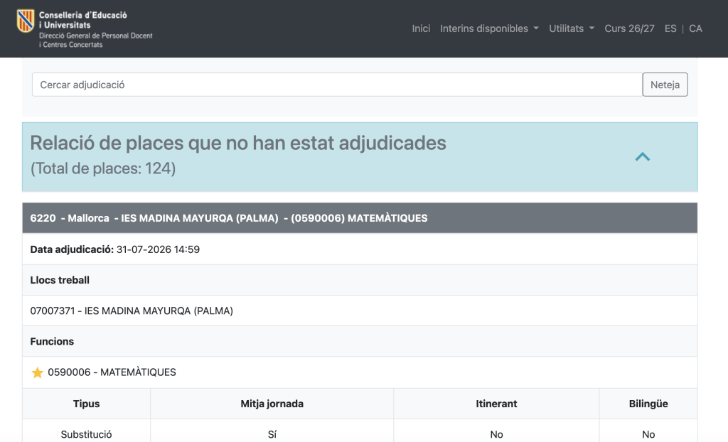
Task: Switch language to CA
Action: coord(695,28)
